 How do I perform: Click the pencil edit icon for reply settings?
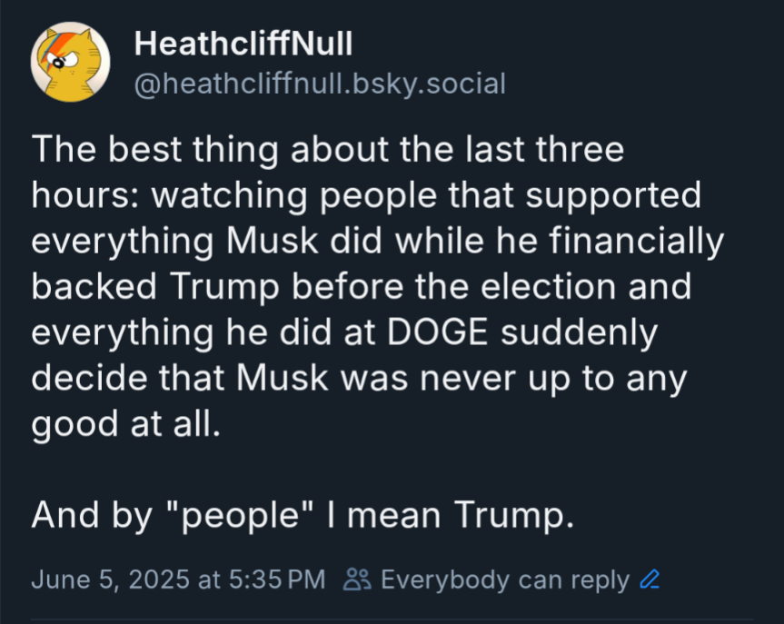pyautogui.click(x=650, y=579)
